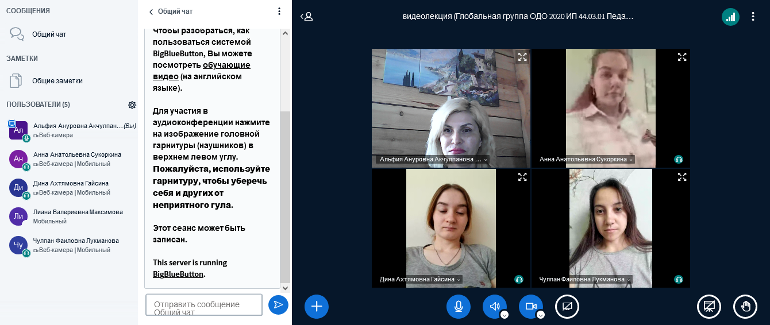Toggle the webcam sharing button
Viewport: 770px width, 325px height.
point(530,306)
